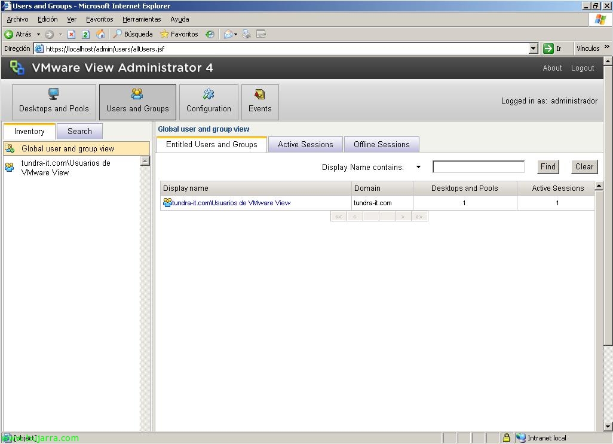Click the group icon beside tundra-it.com in inventory
The width and height of the screenshot is (613, 444).
10,167
